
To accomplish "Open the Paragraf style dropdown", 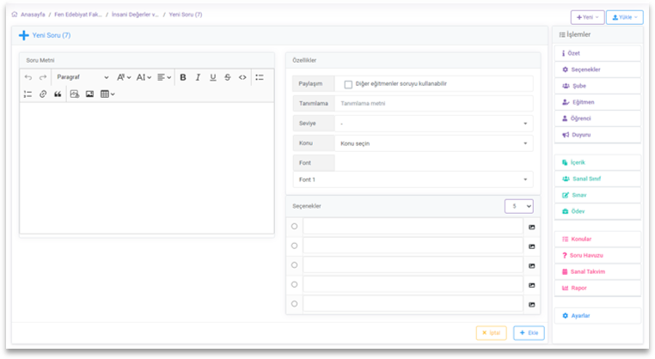I will (83, 77).
